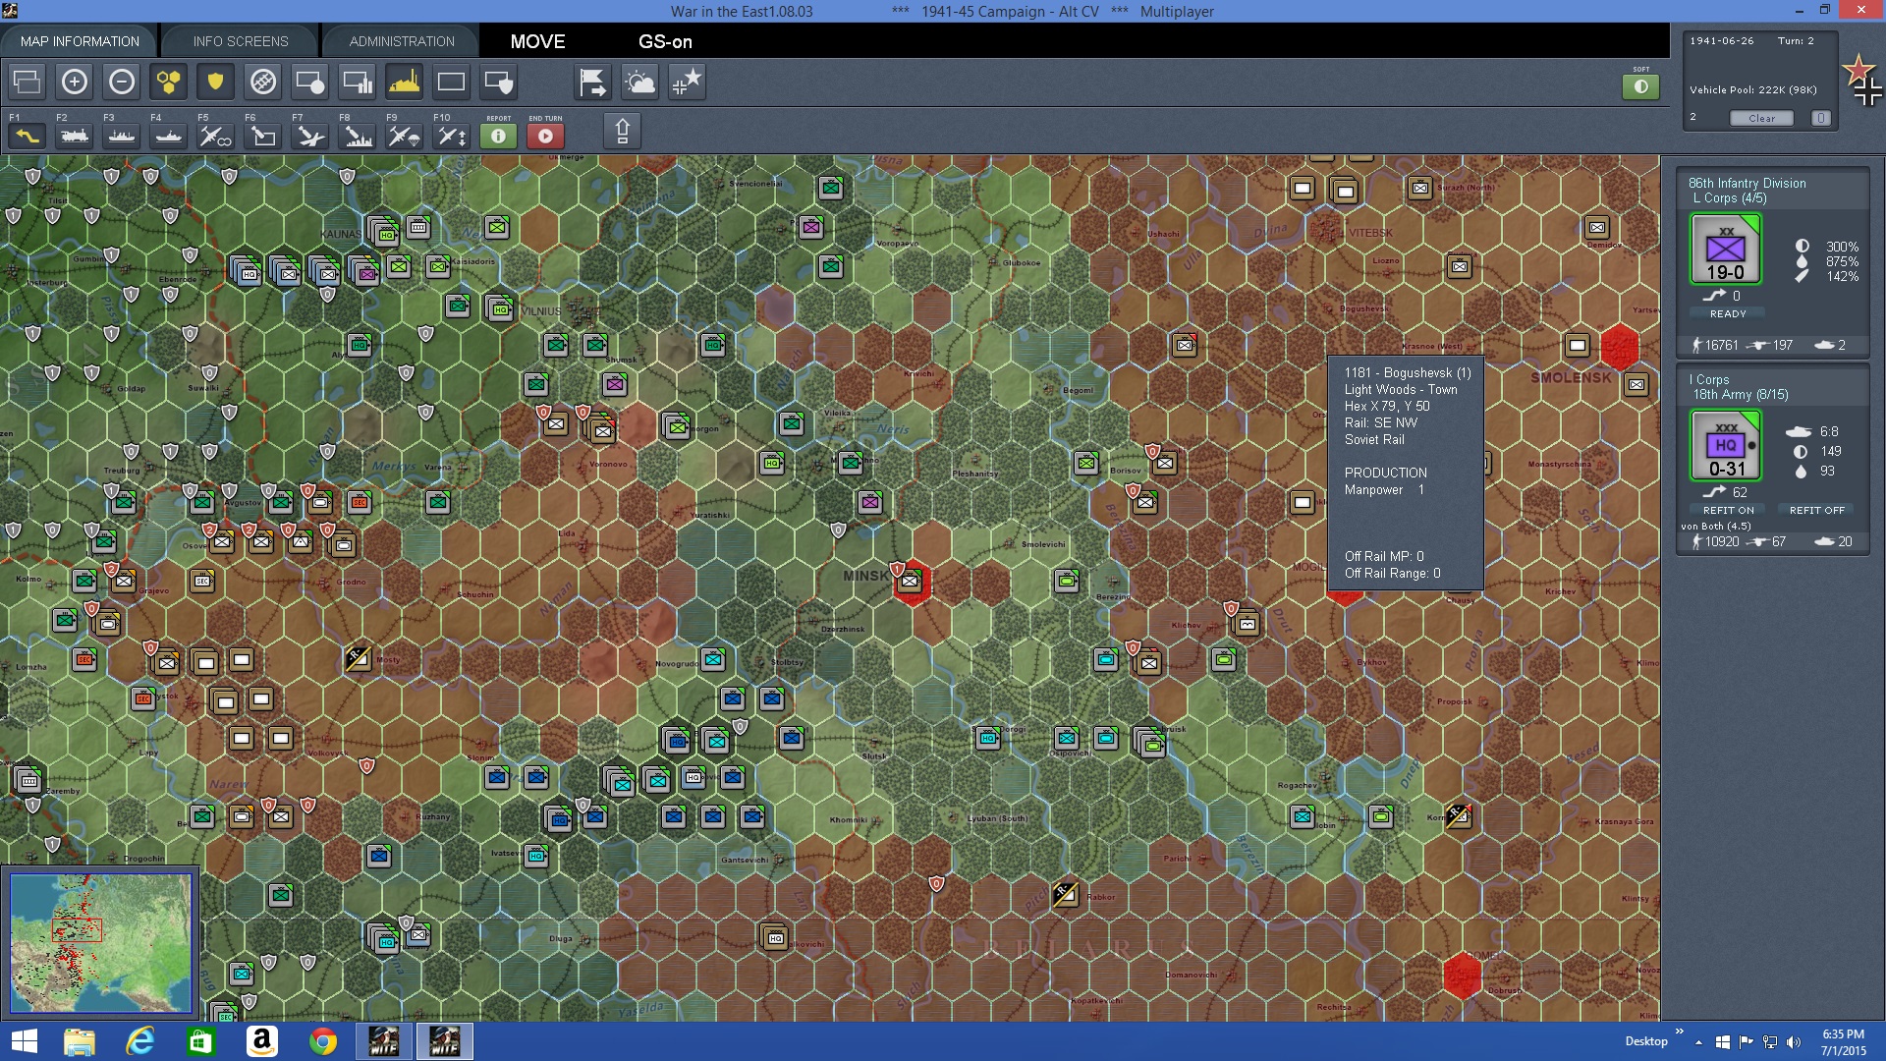This screenshot has width=1886, height=1061.
Task: Open the 18th Army (8/15) link
Action: coord(1740,394)
